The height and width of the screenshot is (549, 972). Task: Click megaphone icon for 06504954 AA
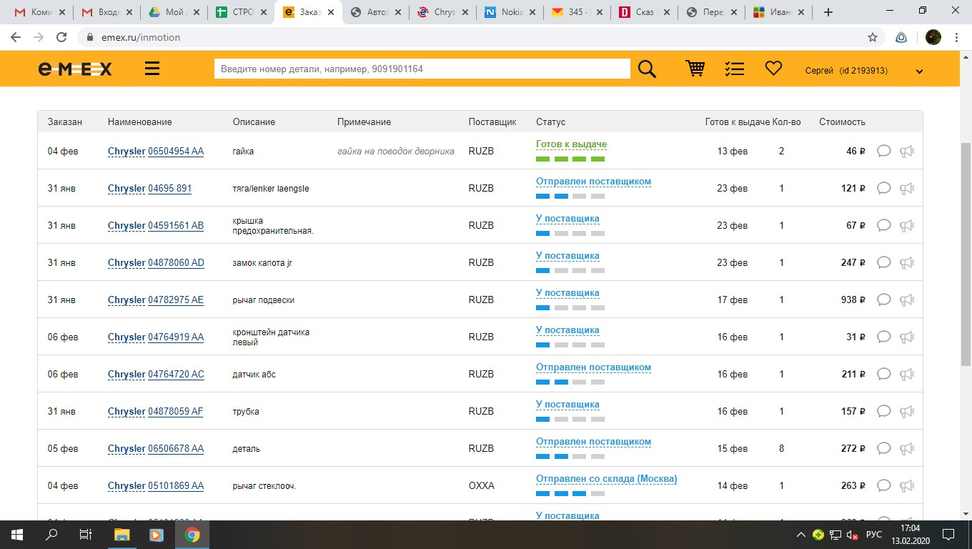click(907, 151)
